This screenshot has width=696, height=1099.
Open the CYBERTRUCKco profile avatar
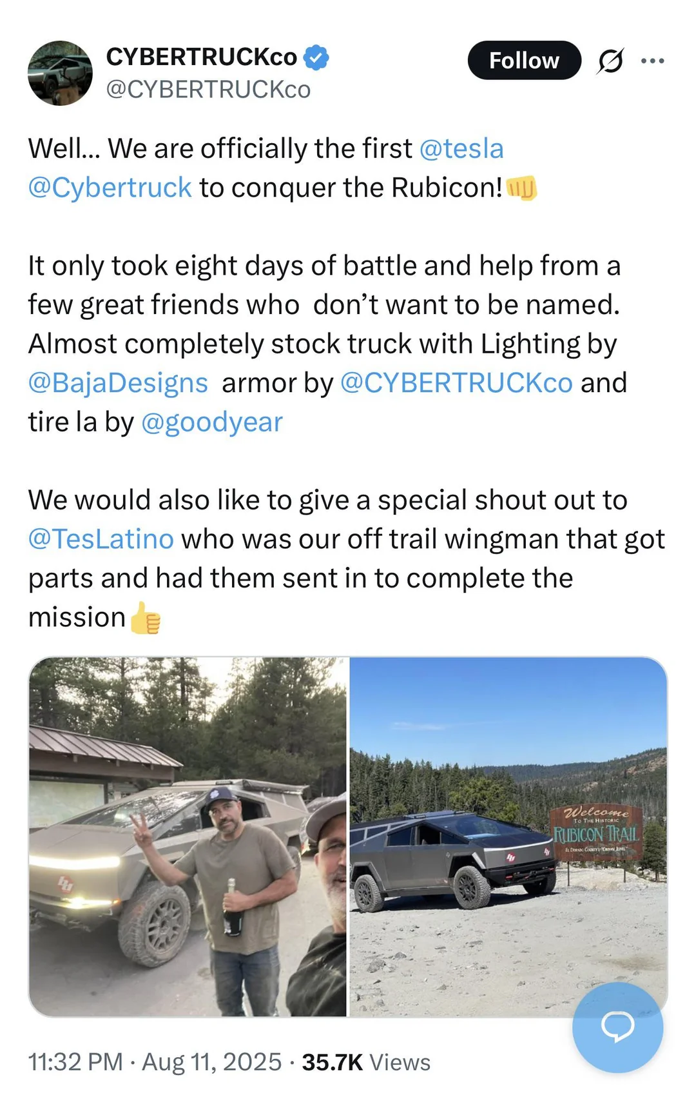pyautogui.click(x=60, y=73)
